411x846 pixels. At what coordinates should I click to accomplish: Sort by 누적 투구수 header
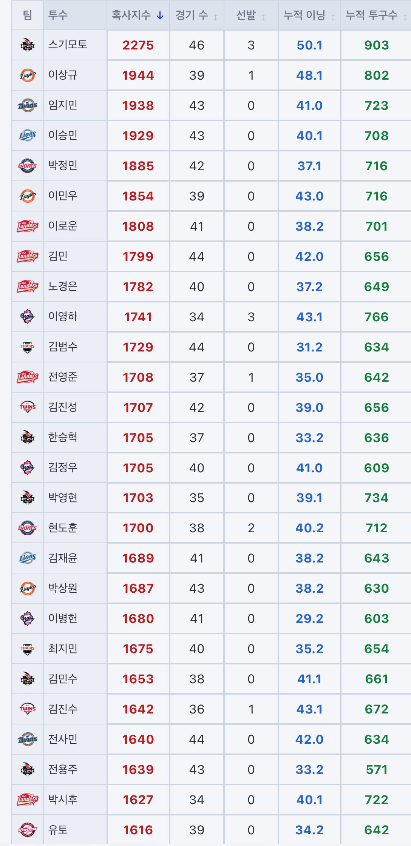coord(376,15)
